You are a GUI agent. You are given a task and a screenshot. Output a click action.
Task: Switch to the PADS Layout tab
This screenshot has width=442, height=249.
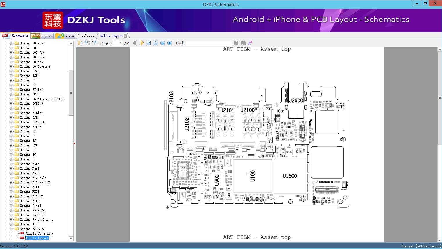point(42,36)
